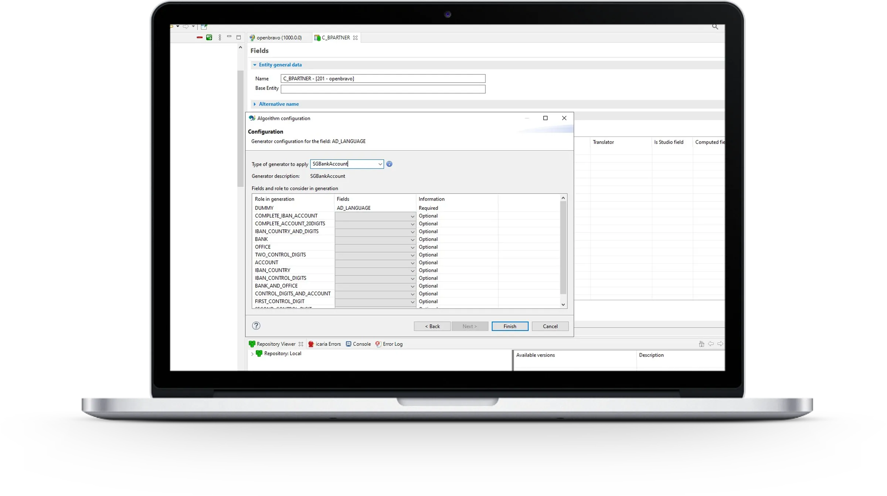This screenshot has height=496, width=887.
Task: Click the blue info icon beside generator combo
Action: click(389, 164)
